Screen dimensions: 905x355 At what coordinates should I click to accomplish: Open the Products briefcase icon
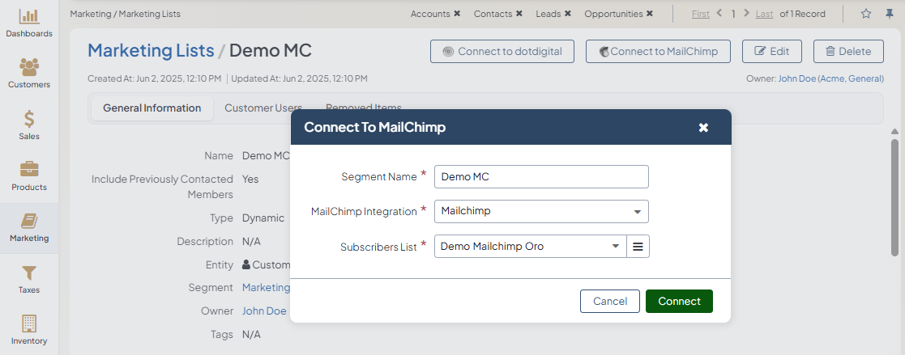pos(29,175)
